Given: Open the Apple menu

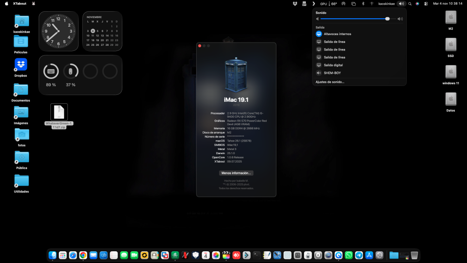Looking at the screenshot, I should tap(6, 4).
